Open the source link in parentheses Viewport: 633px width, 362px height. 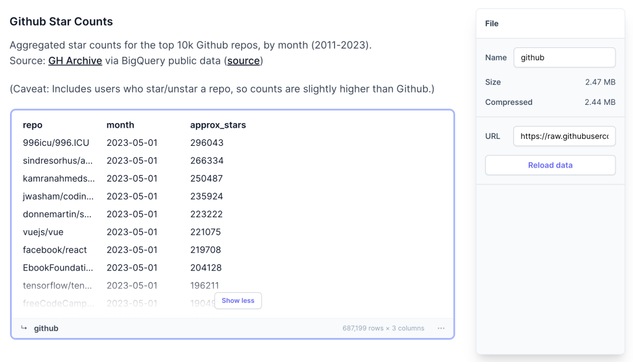point(243,60)
